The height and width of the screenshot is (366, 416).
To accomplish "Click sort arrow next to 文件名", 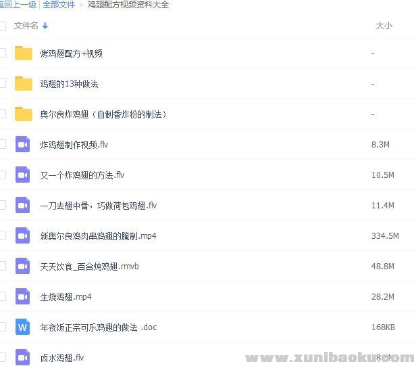I will tap(45, 26).
